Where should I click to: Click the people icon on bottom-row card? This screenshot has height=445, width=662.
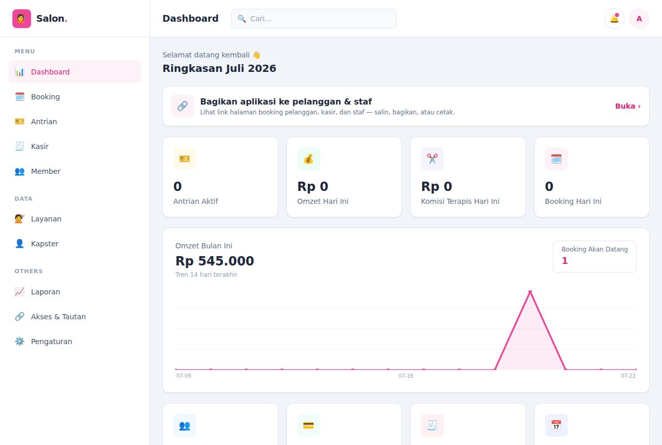point(185,425)
